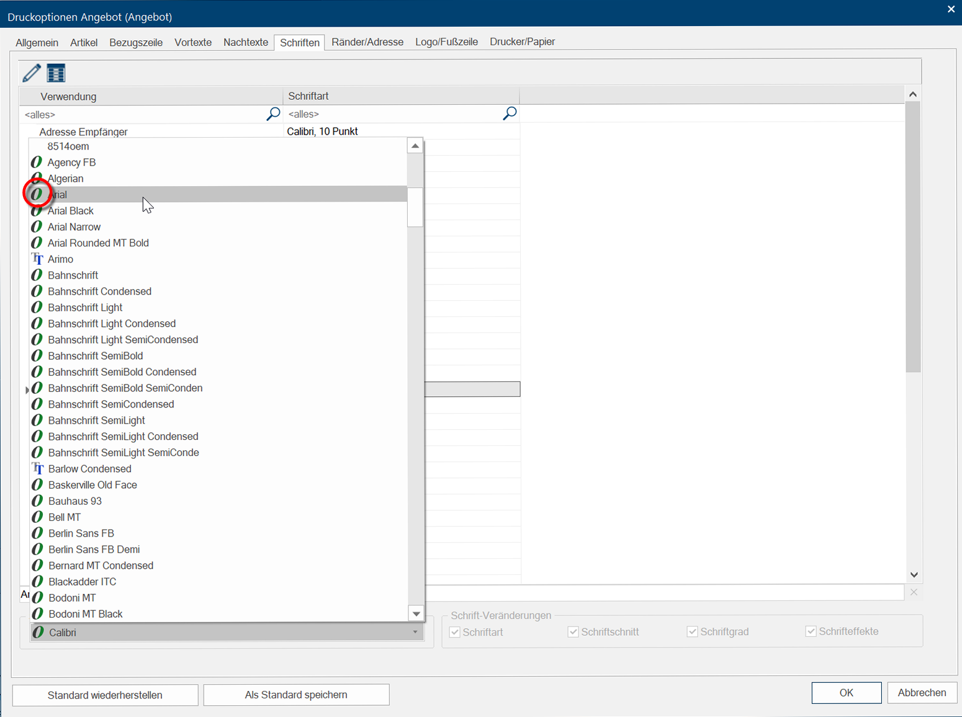Click the TrueType icon beside Barlow Condensed
Viewport: 962px width, 717px height.
[37, 469]
